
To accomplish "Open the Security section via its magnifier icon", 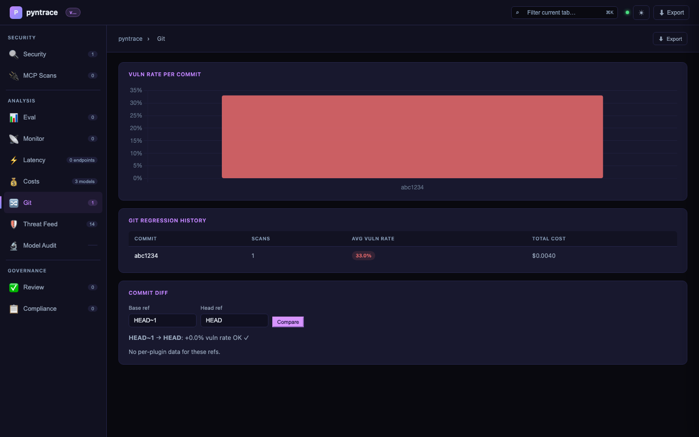I will (x=14, y=54).
